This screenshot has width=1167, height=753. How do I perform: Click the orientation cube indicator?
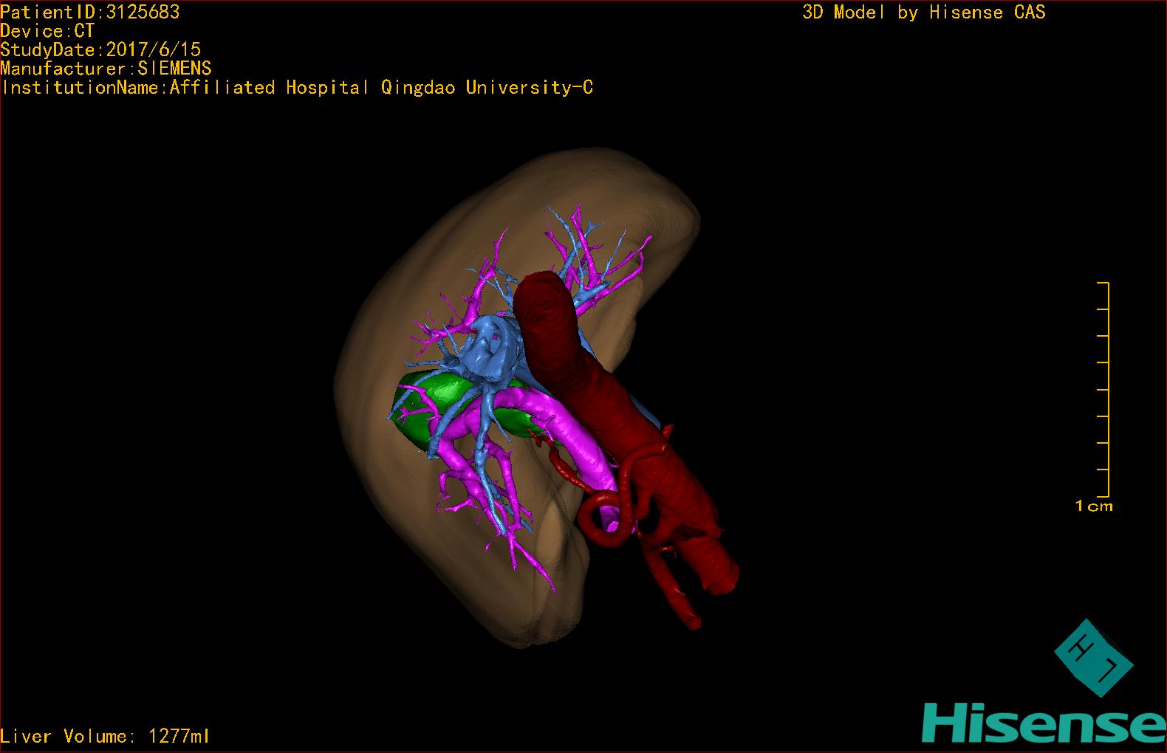coord(1093,657)
